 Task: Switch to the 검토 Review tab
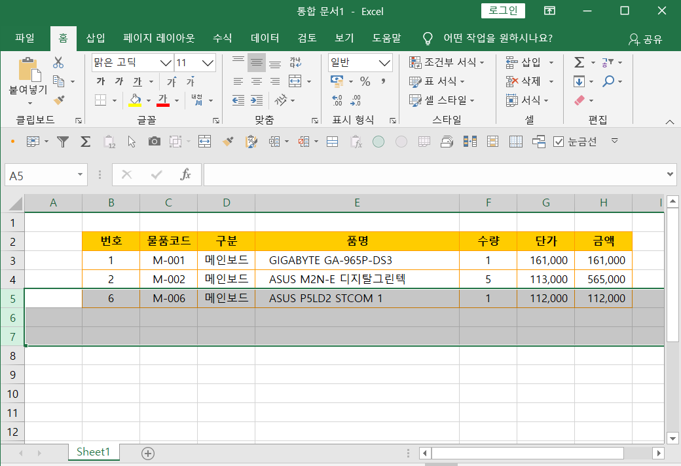[307, 38]
